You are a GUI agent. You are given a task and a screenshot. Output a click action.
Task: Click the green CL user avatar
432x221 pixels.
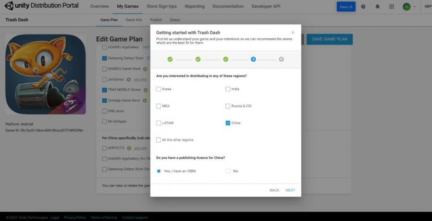tap(407, 7)
